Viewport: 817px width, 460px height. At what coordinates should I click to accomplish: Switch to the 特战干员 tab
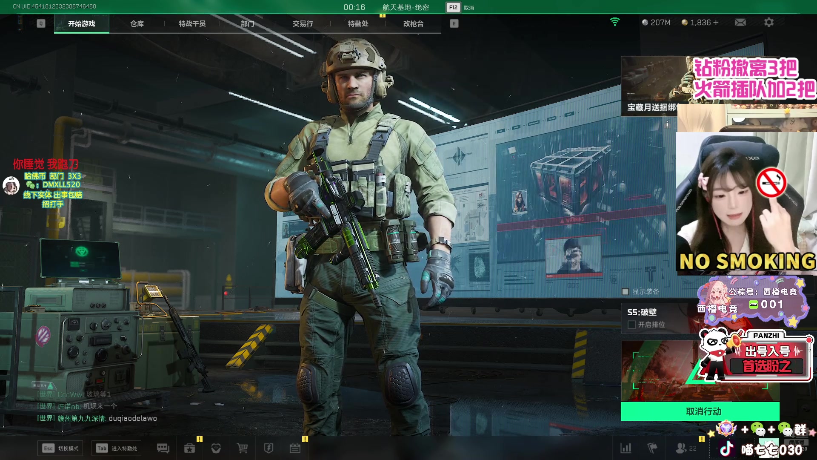tap(192, 23)
